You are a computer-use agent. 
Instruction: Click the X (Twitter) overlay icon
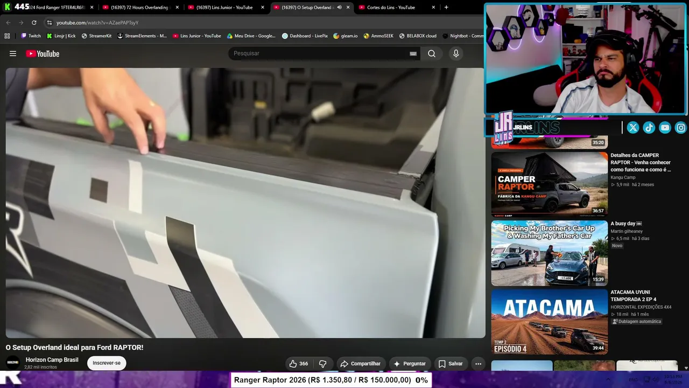tap(633, 128)
